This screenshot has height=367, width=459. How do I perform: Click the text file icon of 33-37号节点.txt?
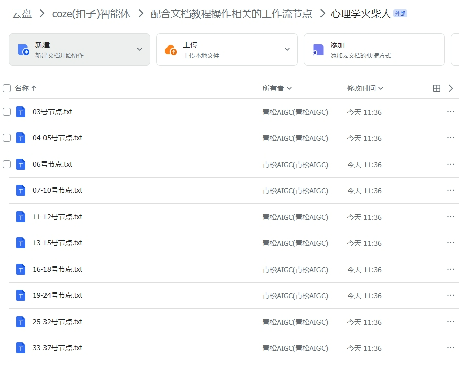point(20,348)
